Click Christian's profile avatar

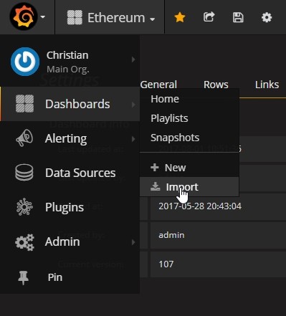point(25,62)
